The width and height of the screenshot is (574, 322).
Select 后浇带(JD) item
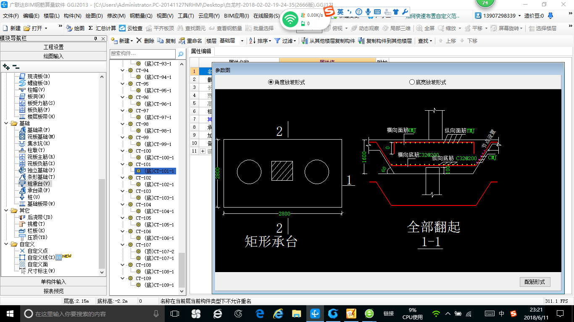[40, 217]
